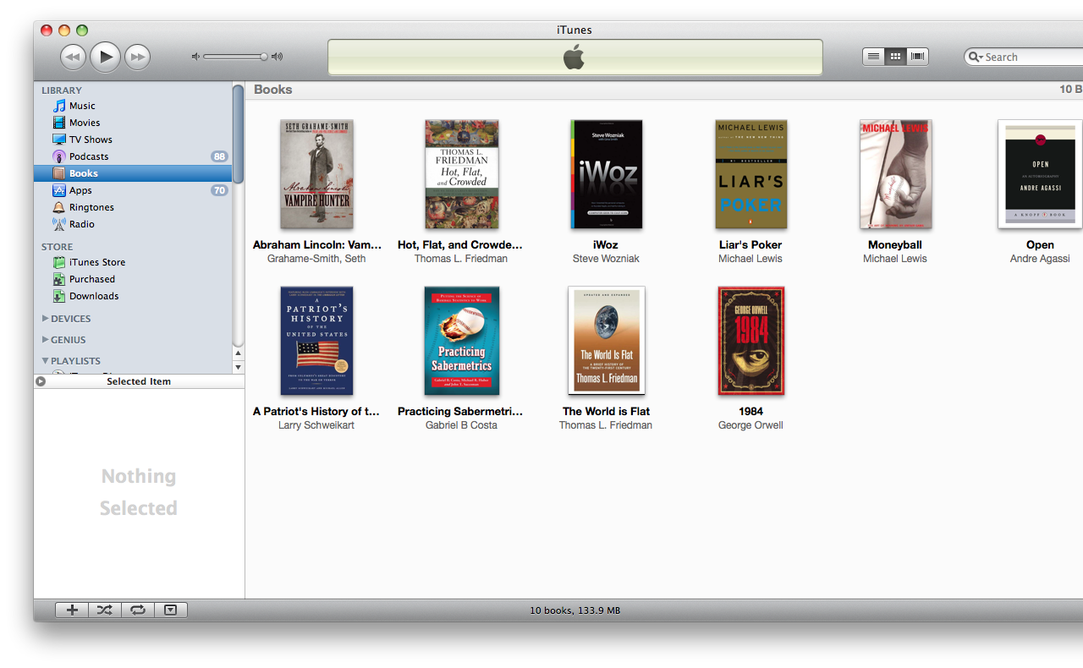The image size is (1083, 668).
Task: Select The World Is Flat cover
Action: (606, 341)
